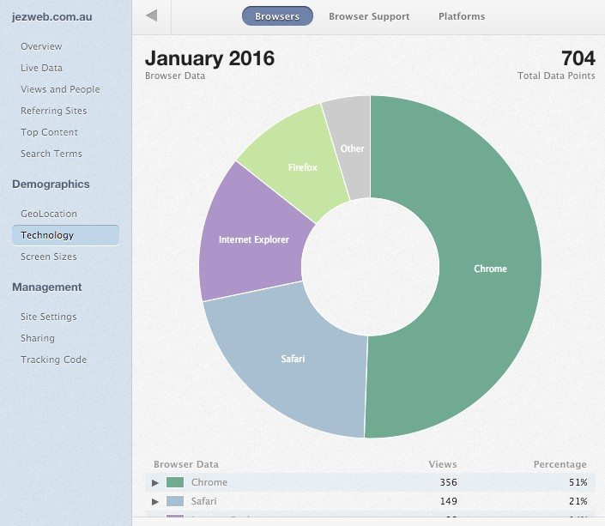Open the Overview page in sidebar

[x=41, y=46]
